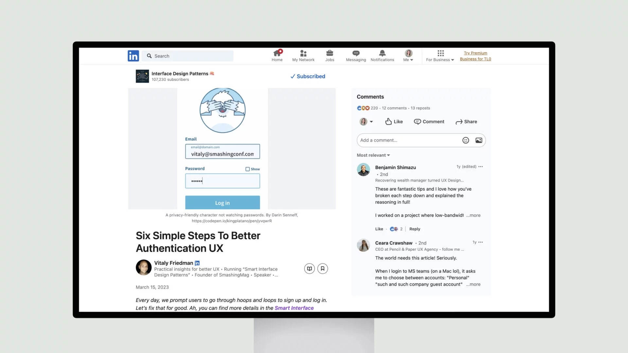628x353 pixels.
Task: Navigate to Jobs section
Action: [x=330, y=55]
